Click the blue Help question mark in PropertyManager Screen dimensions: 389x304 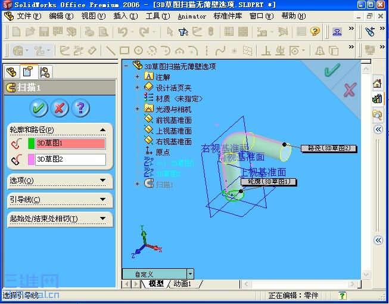pyautogui.click(x=80, y=108)
